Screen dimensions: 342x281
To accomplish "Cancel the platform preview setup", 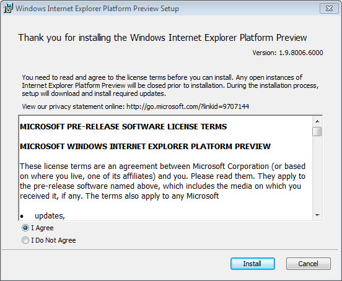I will coord(309,264).
